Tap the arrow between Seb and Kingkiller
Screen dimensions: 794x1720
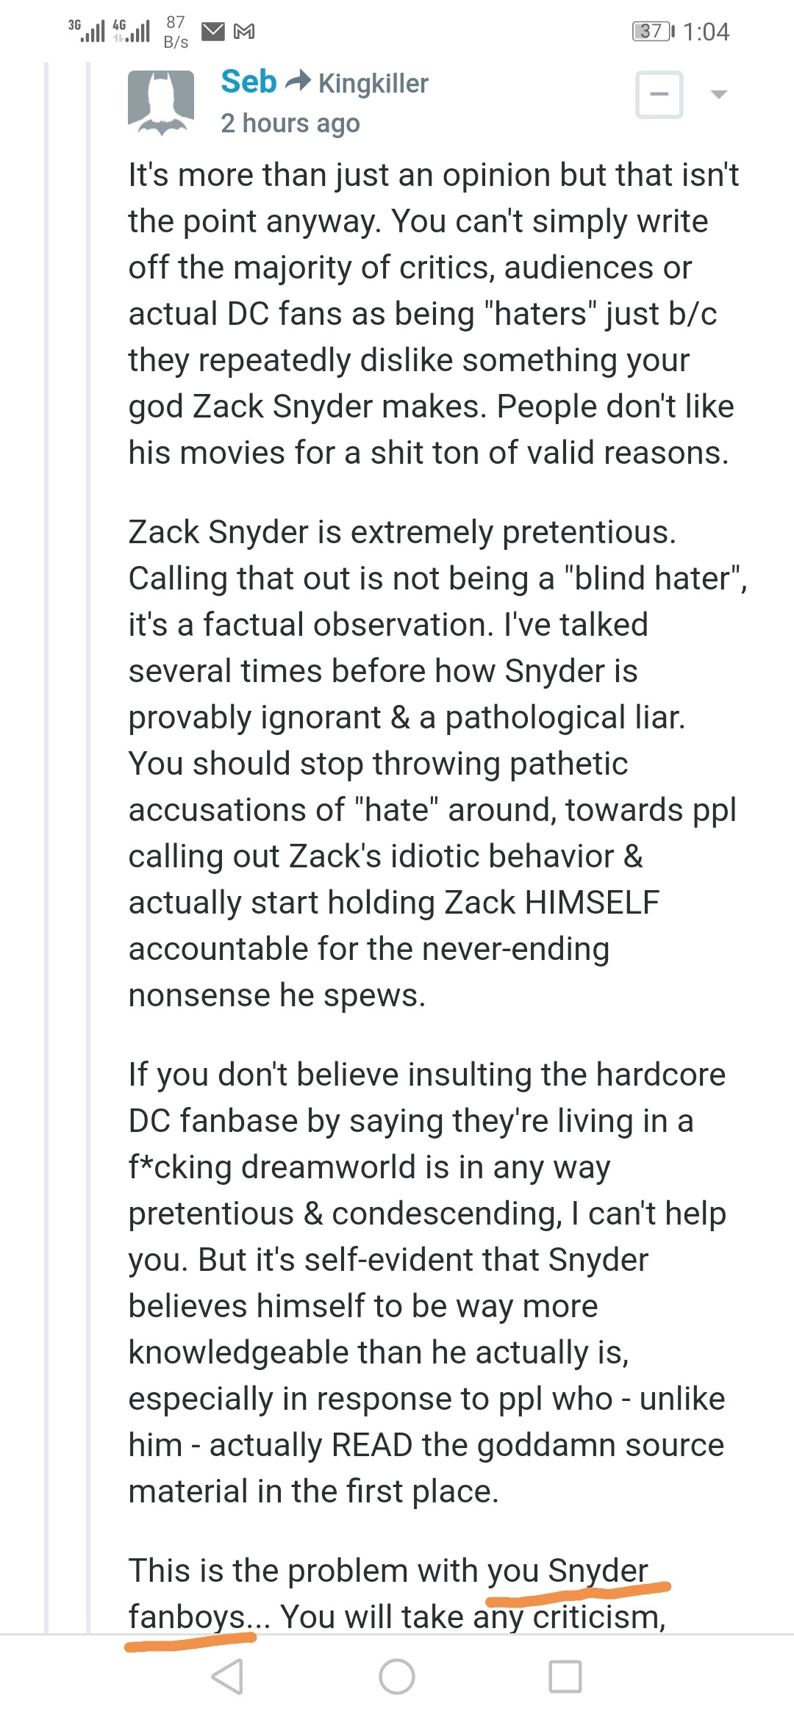(298, 82)
